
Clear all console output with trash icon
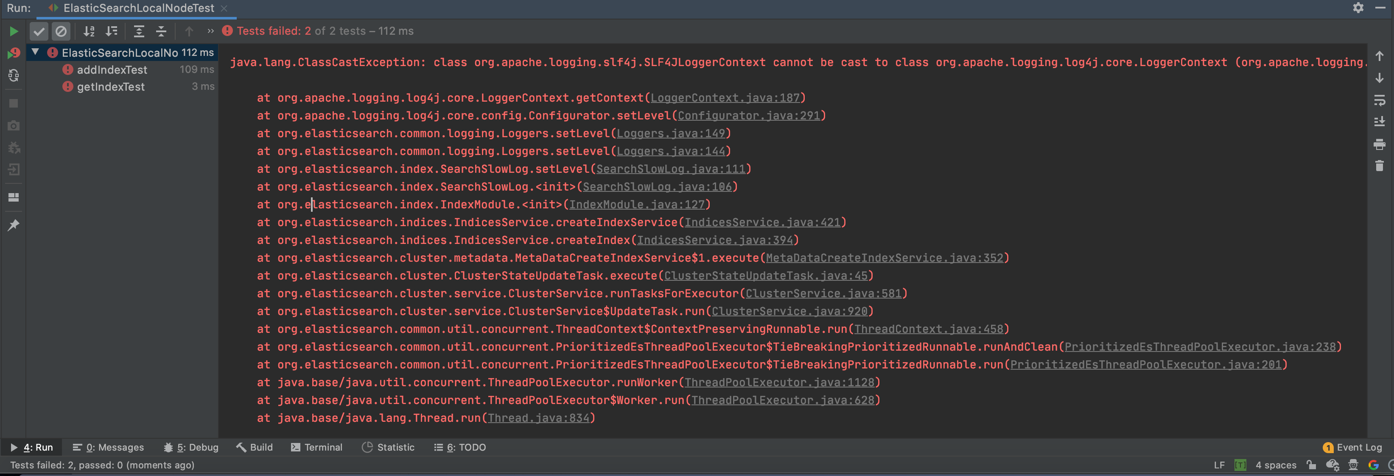(1380, 166)
